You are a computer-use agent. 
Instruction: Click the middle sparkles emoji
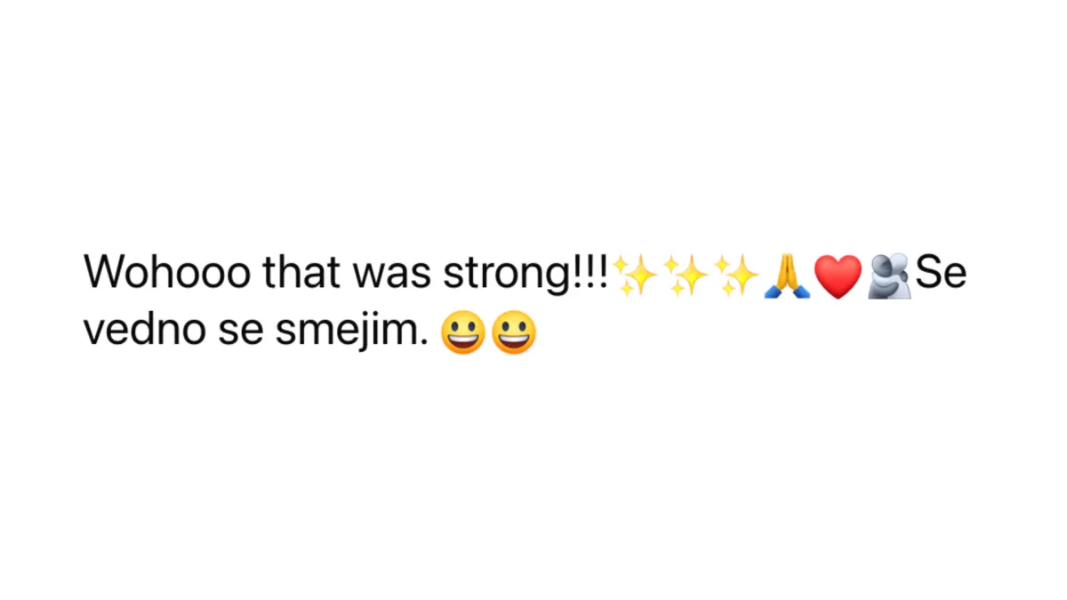tap(686, 276)
